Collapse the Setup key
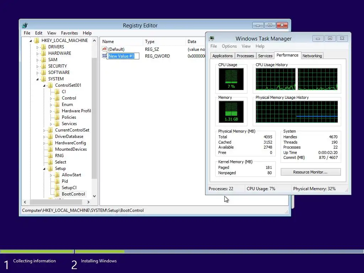This screenshot has width=364, height=273. click(44, 169)
